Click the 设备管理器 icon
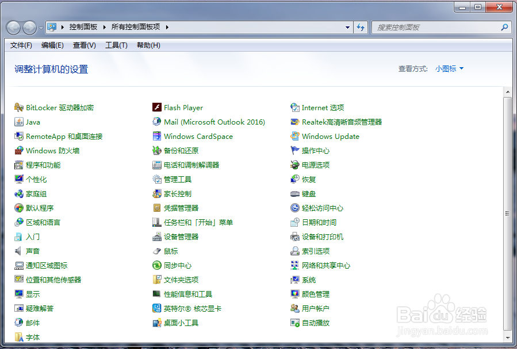The height and width of the screenshot is (349, 517). pos(156,236)
